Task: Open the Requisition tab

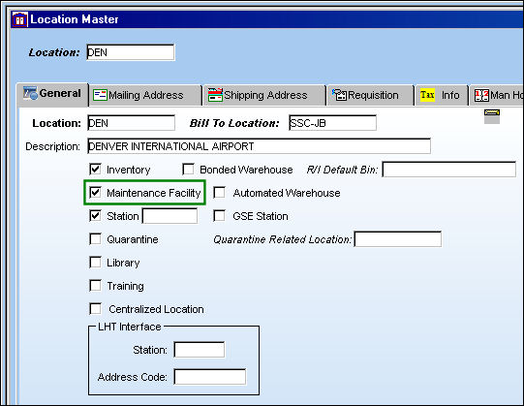Action: click(x=370, y=95)
